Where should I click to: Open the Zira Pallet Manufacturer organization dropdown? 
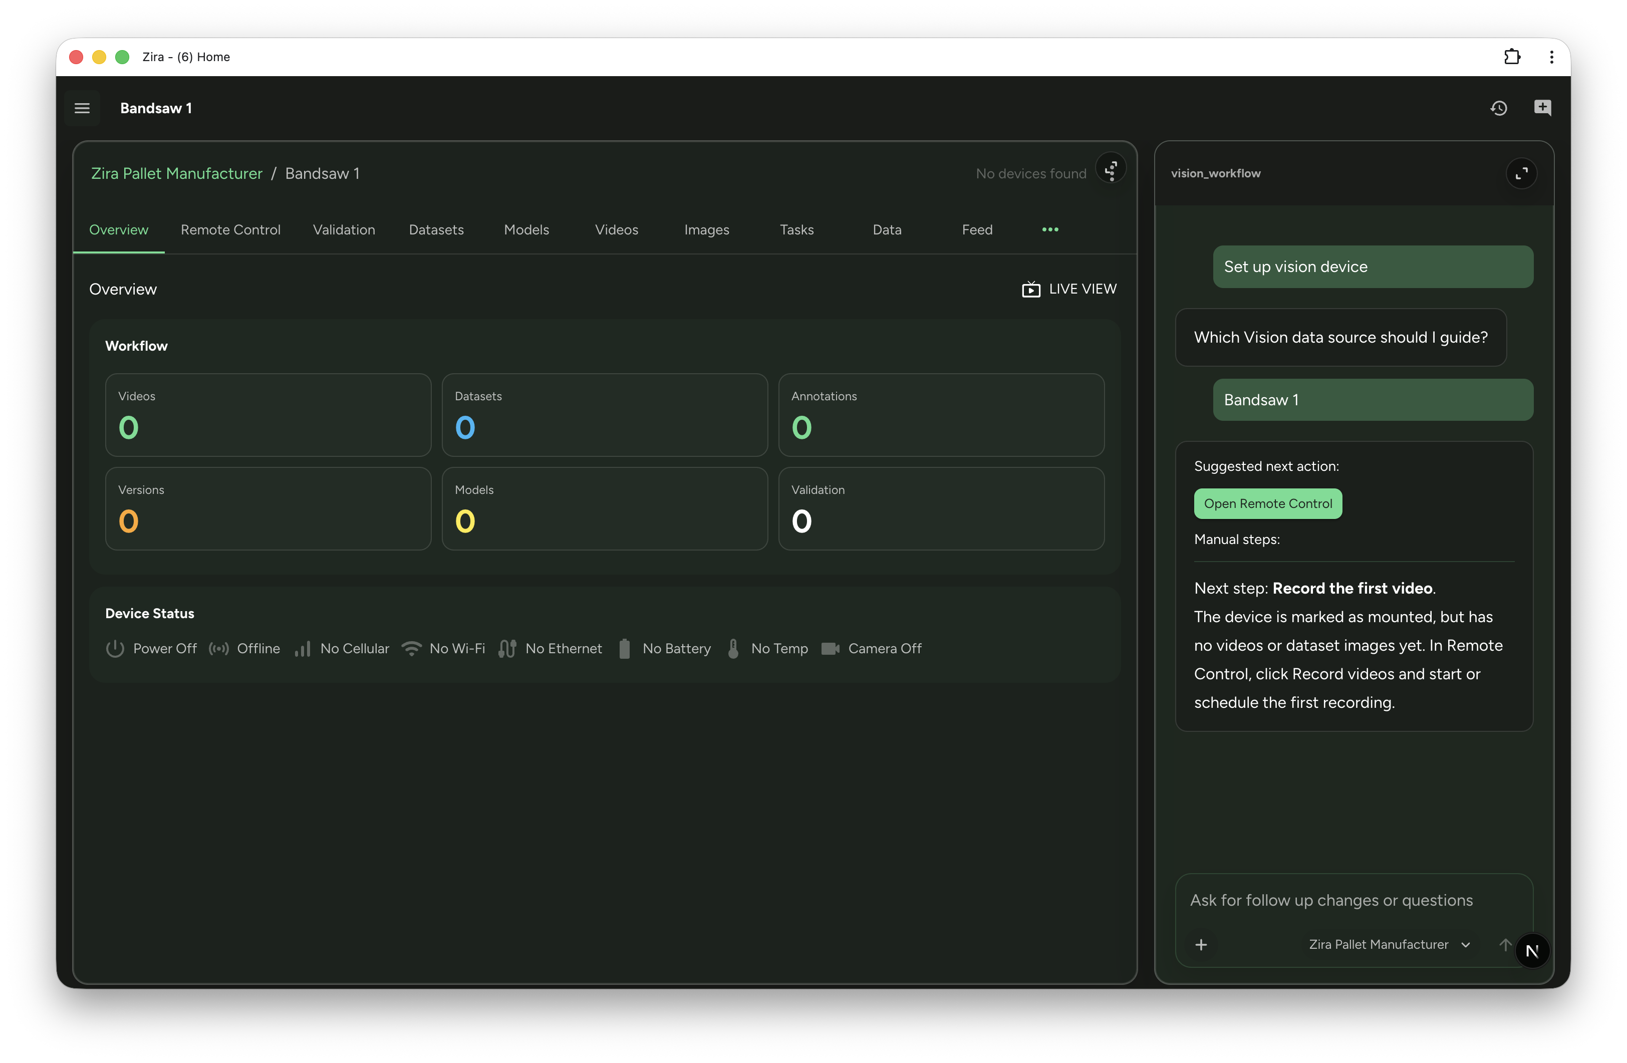point(1389,944)
